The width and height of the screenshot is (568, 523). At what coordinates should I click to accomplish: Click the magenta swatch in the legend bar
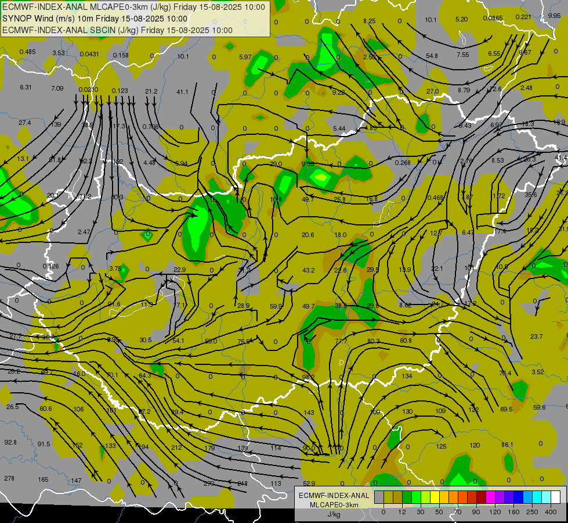pos(490,497)
